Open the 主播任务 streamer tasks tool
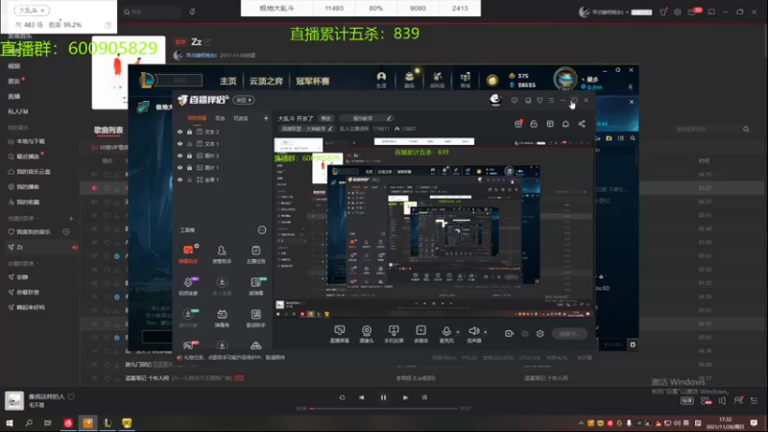The width and height of the screenshot is (768, 432). (x=255, y=254)
